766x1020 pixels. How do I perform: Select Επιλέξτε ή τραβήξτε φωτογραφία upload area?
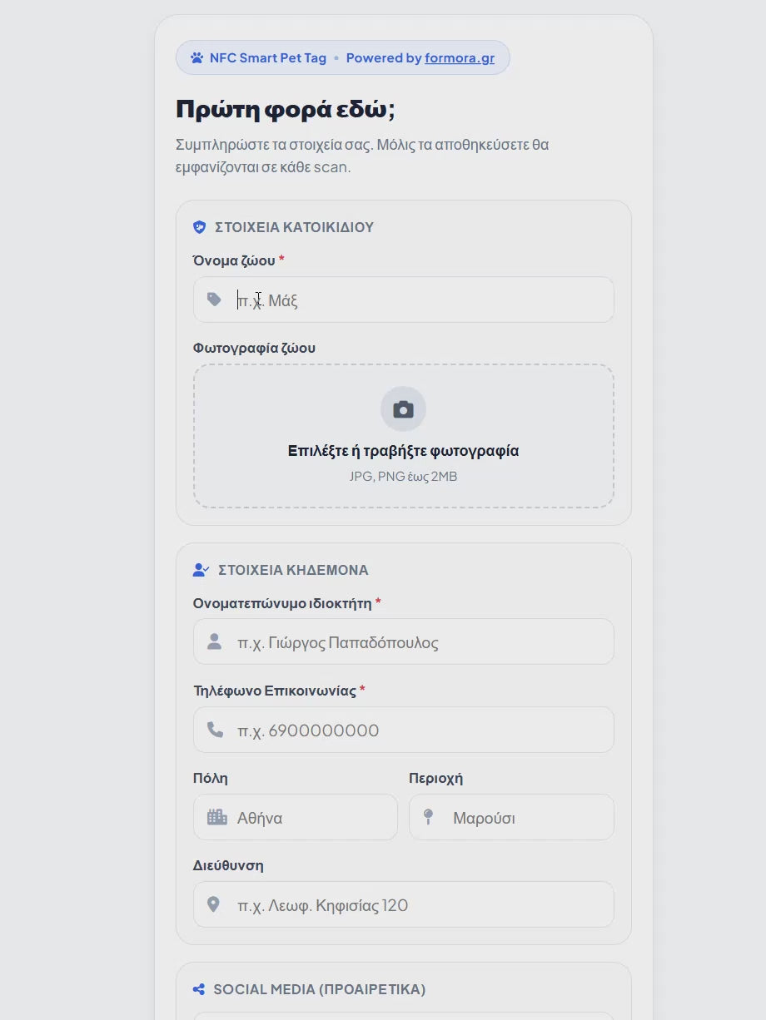[404, 436]
